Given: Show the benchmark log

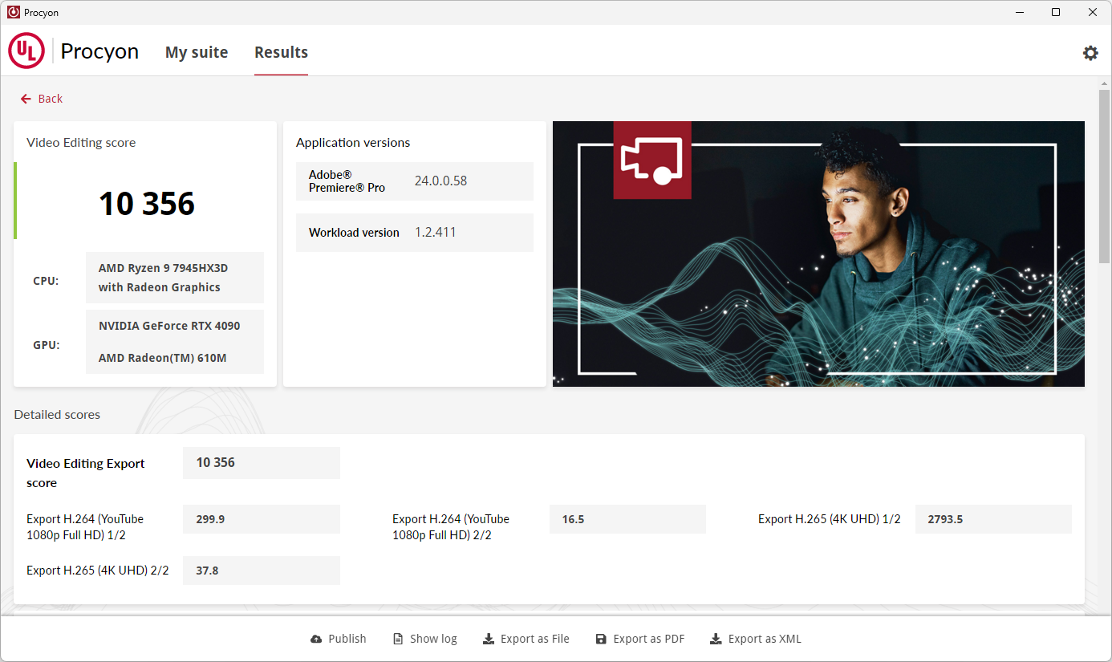Looking at the screenshot, I should click(424, 639).
